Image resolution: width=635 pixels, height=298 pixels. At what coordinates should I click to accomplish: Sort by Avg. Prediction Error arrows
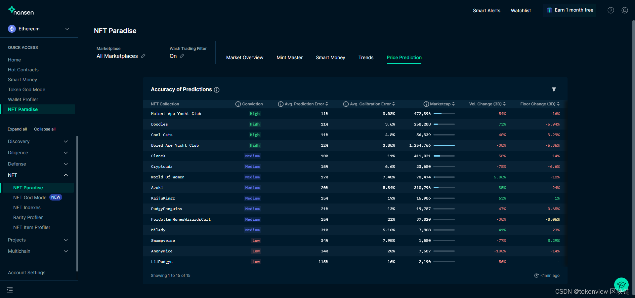point(327,104)
